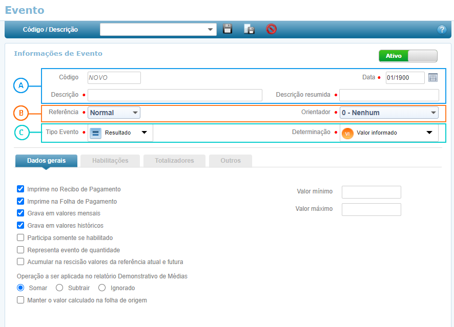454x327 pixels.
Task: Click the Descrição resumida text field
Action: [x=389, y=95]
